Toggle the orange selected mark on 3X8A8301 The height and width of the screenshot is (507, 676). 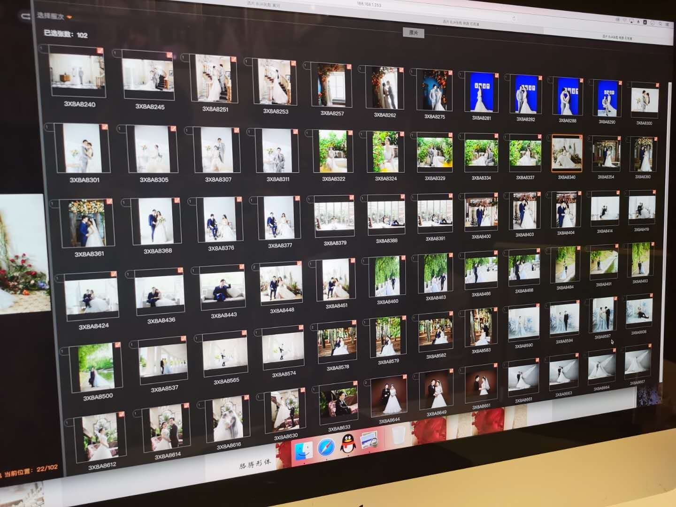pos(104,127)
